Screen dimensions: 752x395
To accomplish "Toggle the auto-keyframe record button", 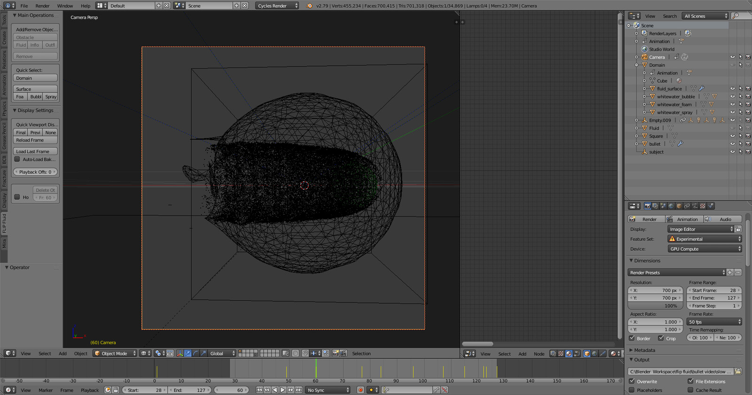I will (360, 390).
